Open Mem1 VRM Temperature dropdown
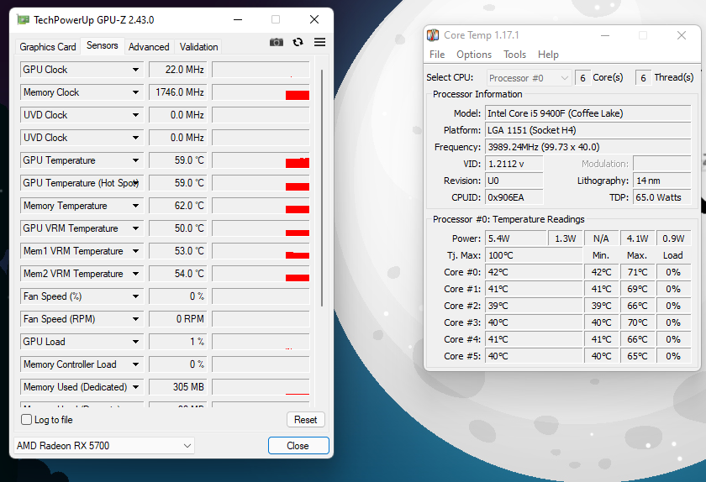706x482 pixels. coord(135,251)
